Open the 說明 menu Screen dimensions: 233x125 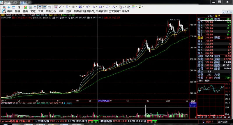pyautogui.click(x=69, y=11)
